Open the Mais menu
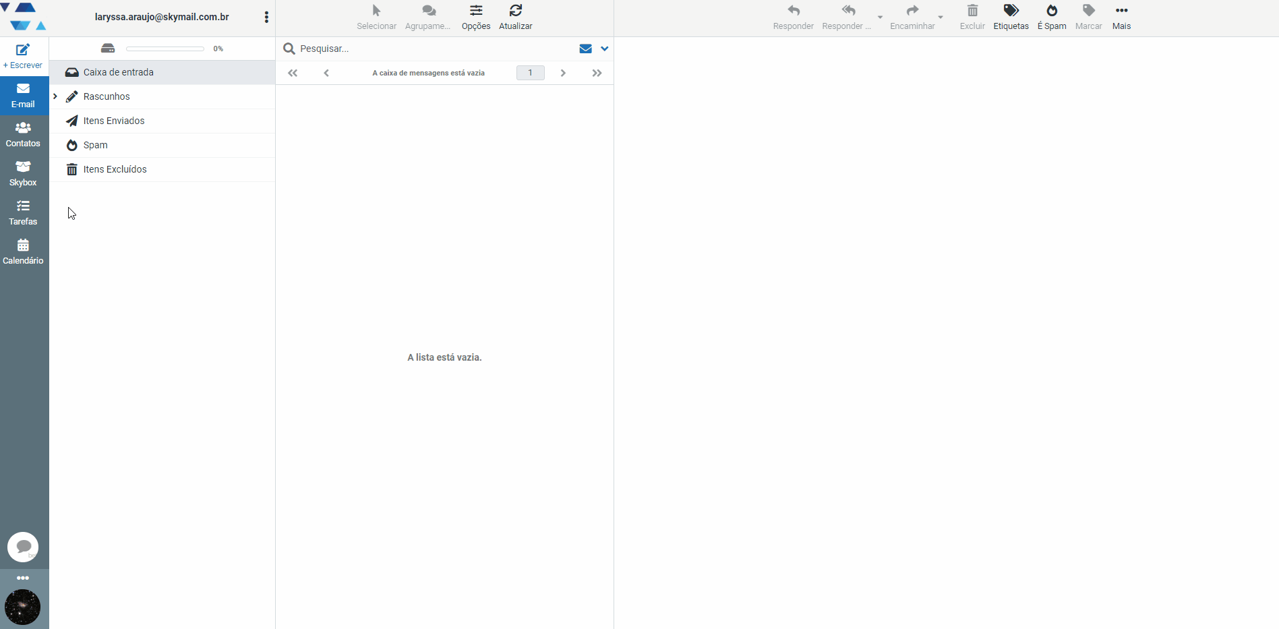The height and width of the screenshot is (629, 1279). [1122, 18]
